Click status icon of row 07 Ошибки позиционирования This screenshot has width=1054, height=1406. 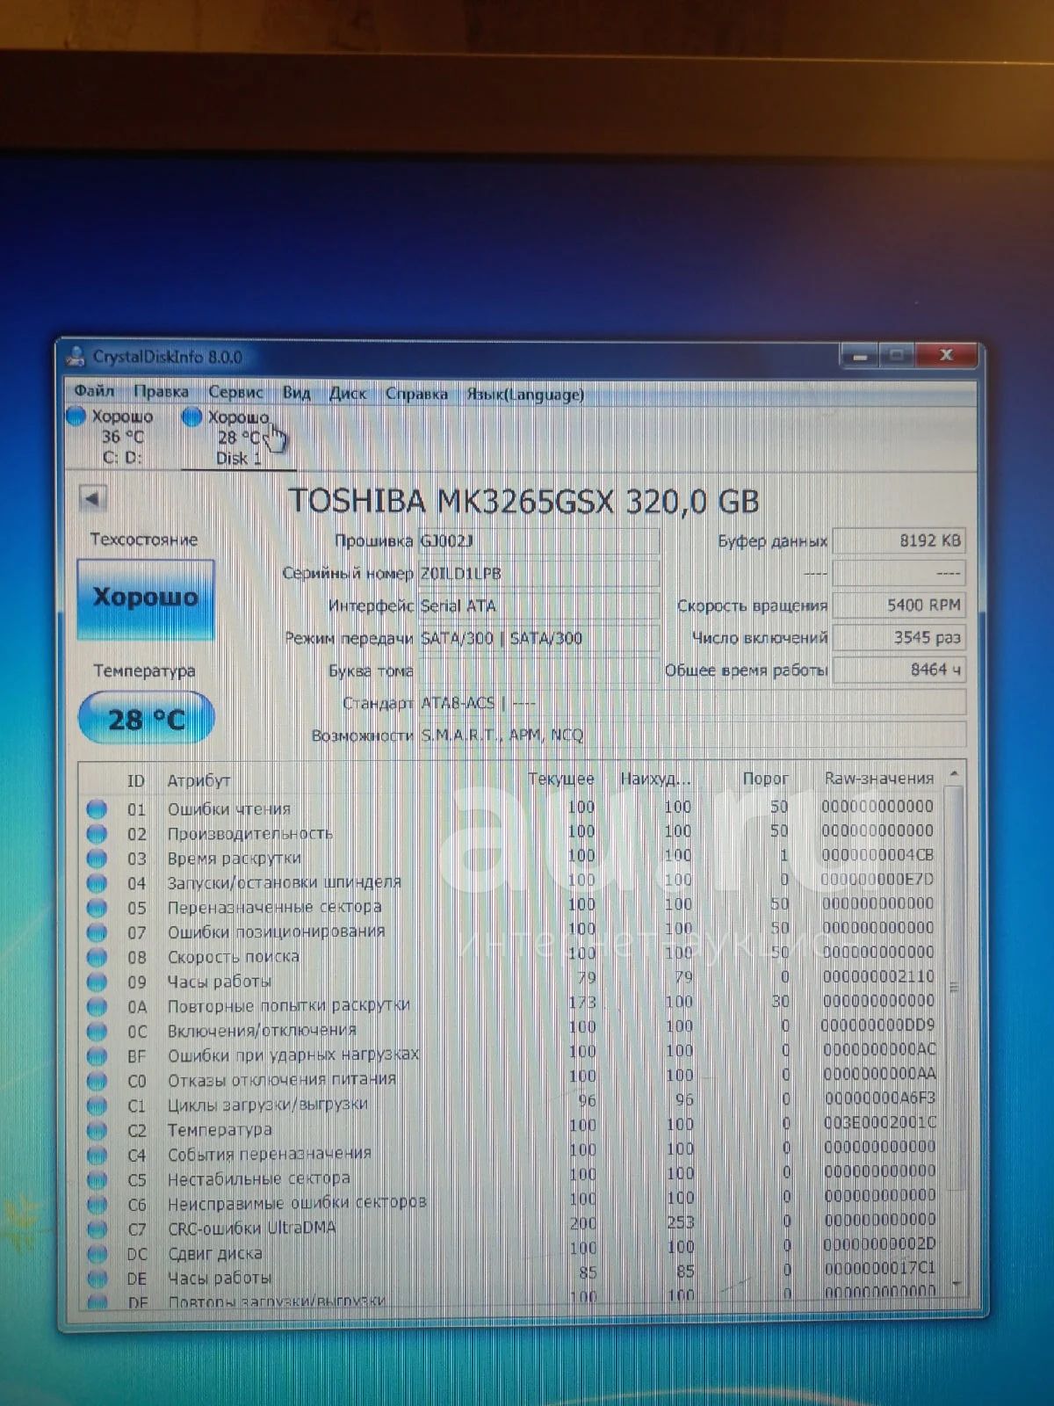pyautogui.click(x=97, y=932)
